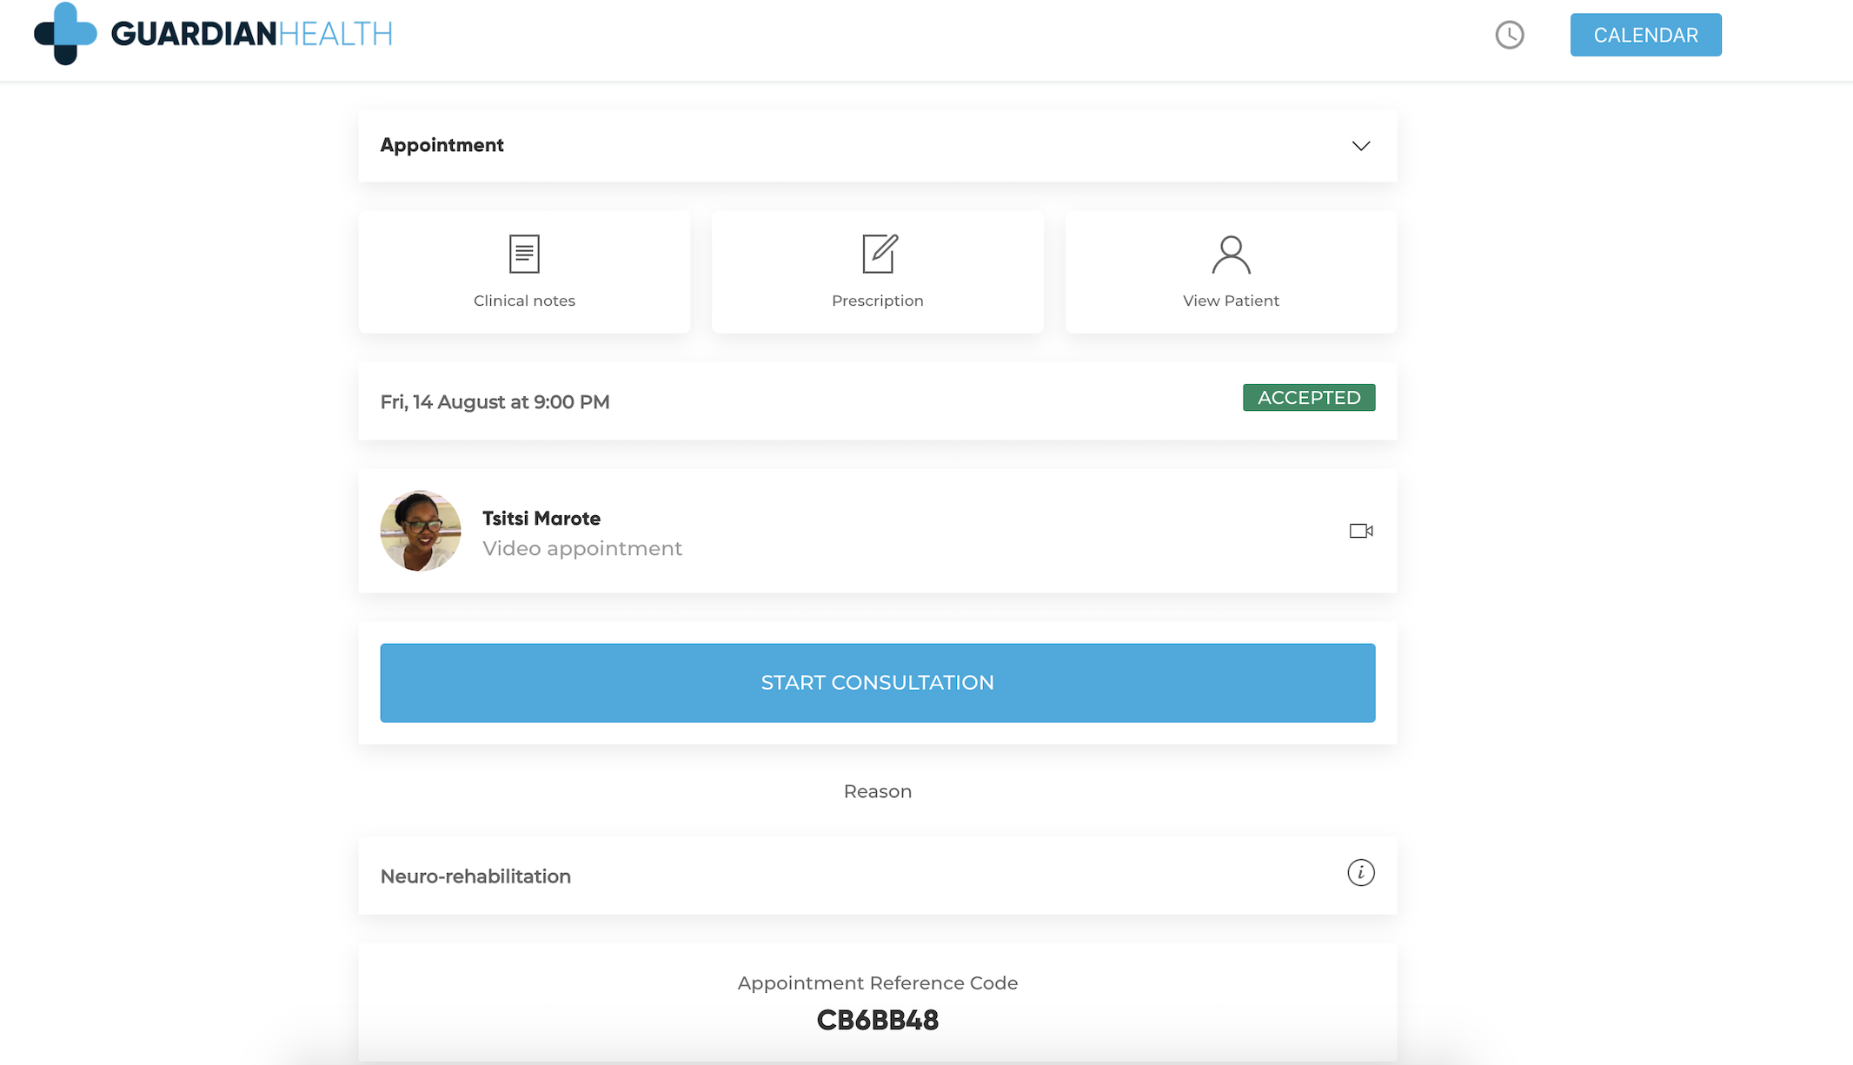The height and width of the screenshot is (1065, 1853).
Task: Open the Prescription label
Action: coord(877,301)
